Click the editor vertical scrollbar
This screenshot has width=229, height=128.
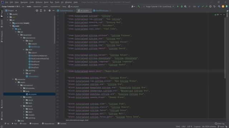(x=225, y=48)
